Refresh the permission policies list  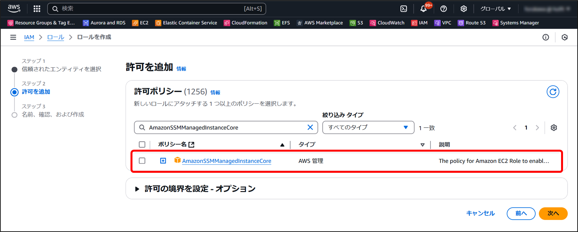pos(553,92)
